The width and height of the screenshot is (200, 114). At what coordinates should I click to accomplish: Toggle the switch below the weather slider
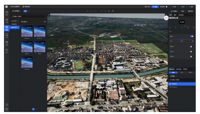(191, 46)
